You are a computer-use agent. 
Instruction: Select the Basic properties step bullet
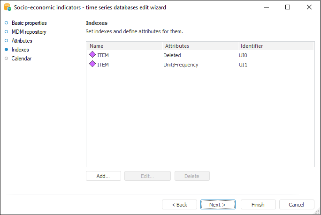[x=7, y=23]
